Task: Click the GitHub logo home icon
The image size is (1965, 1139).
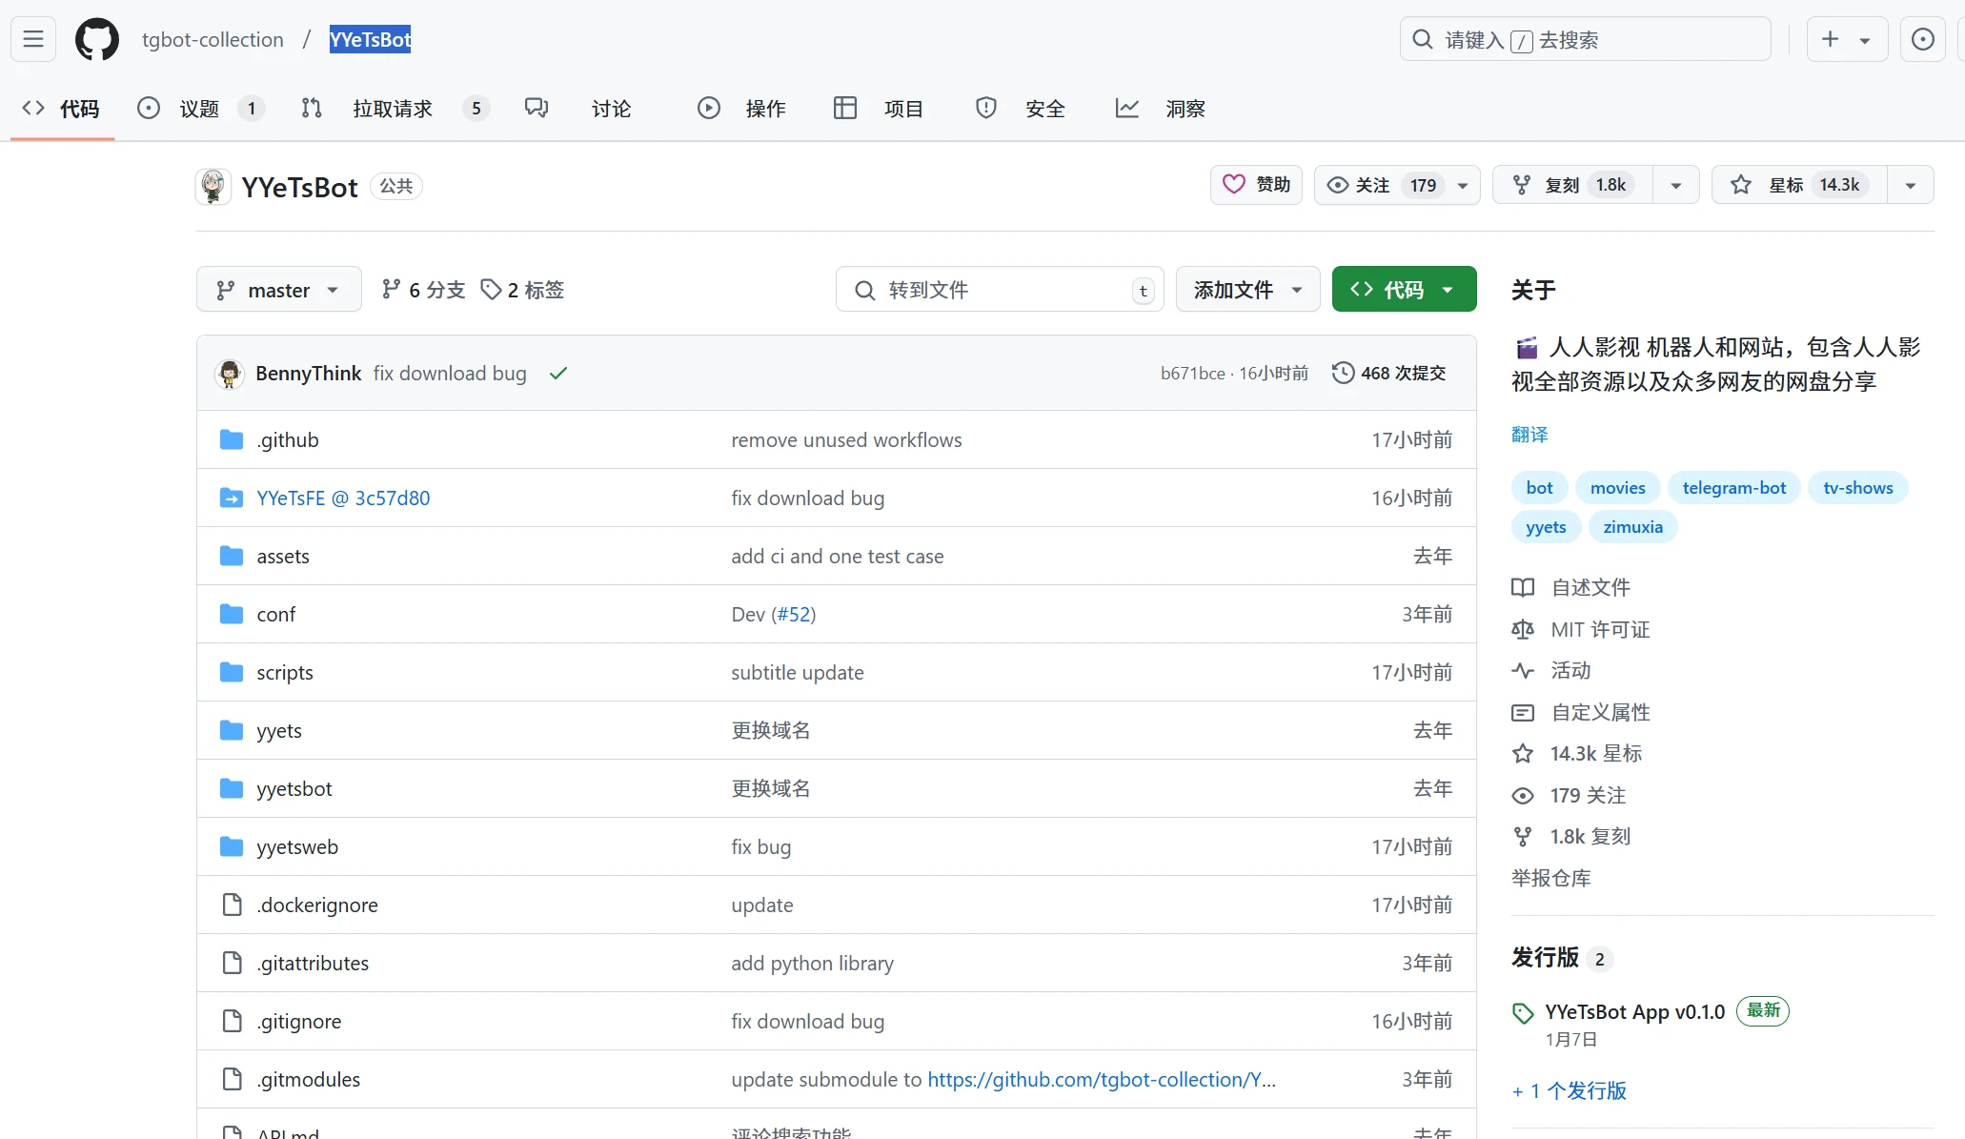Action: 97,40
